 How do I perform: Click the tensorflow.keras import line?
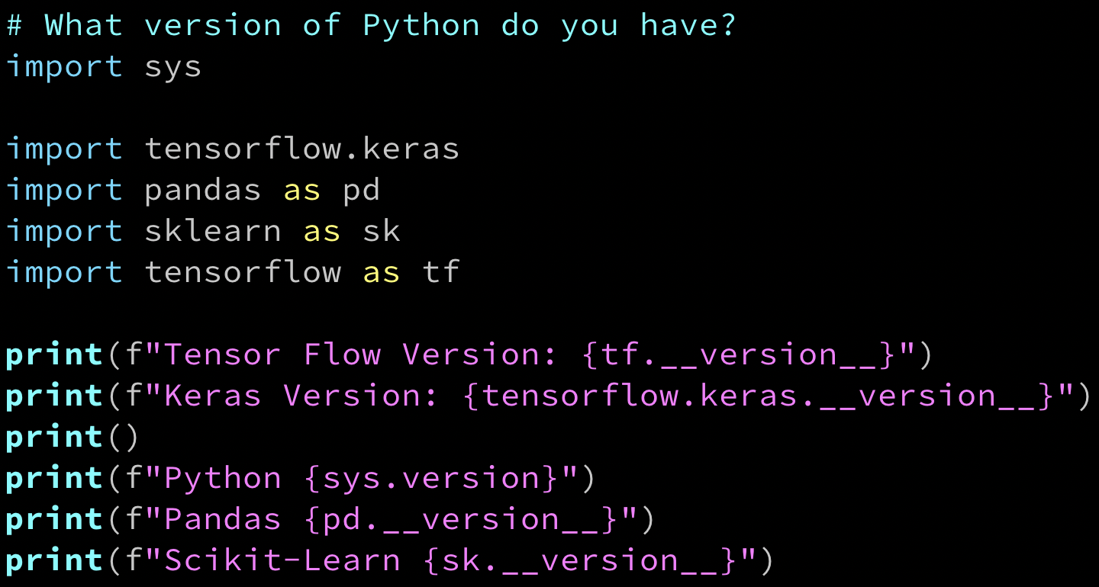point(229,149)
